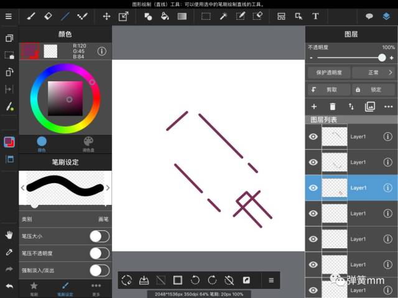This screenshot has width=398, height=298.
Task: Select the Move tool
Action: 106,17
